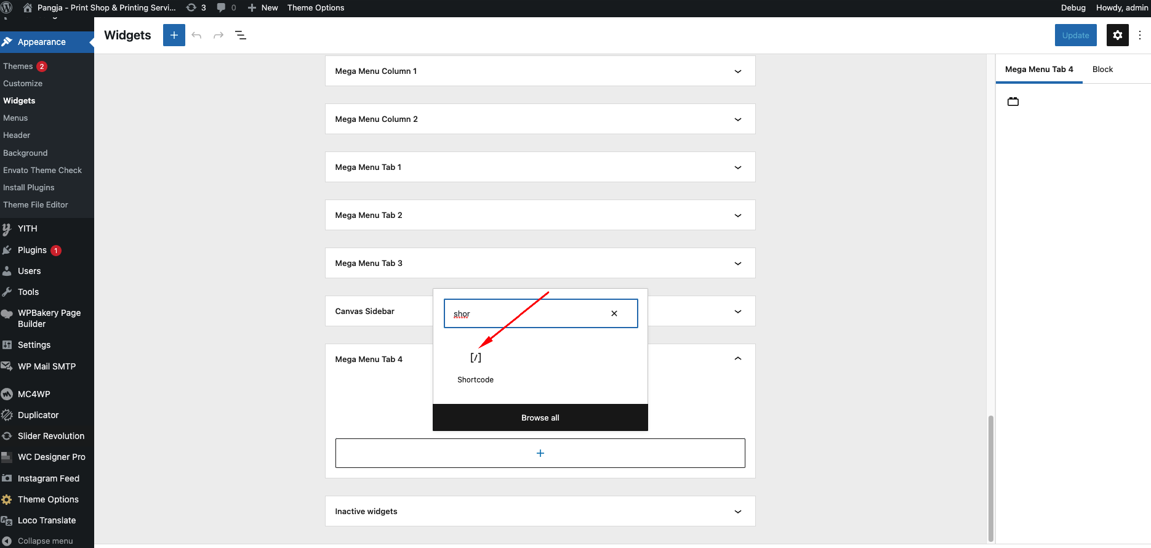1151x548 pixels.
Task: Clear the block search field
Action: tap(614, 313)
